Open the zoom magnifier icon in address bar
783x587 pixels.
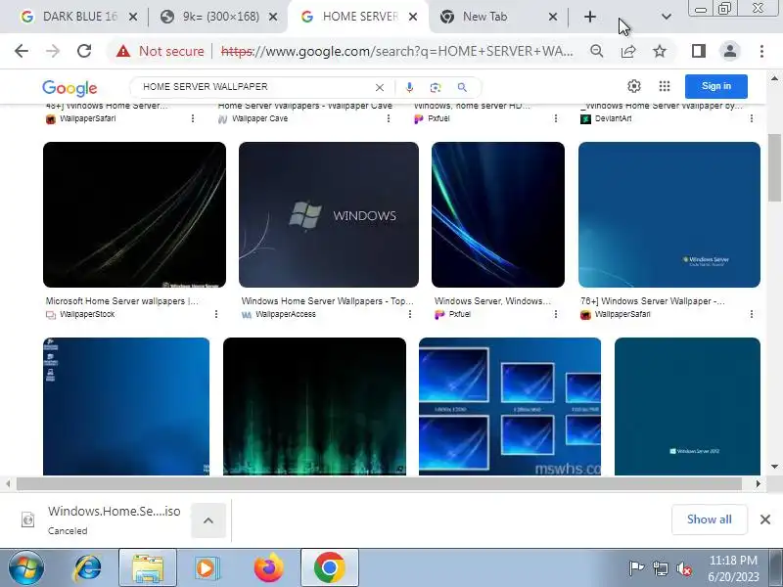(596, 51)
